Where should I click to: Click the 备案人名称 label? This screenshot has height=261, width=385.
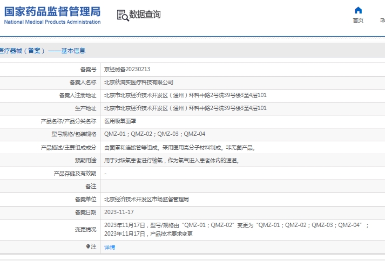tap(83, 83)
